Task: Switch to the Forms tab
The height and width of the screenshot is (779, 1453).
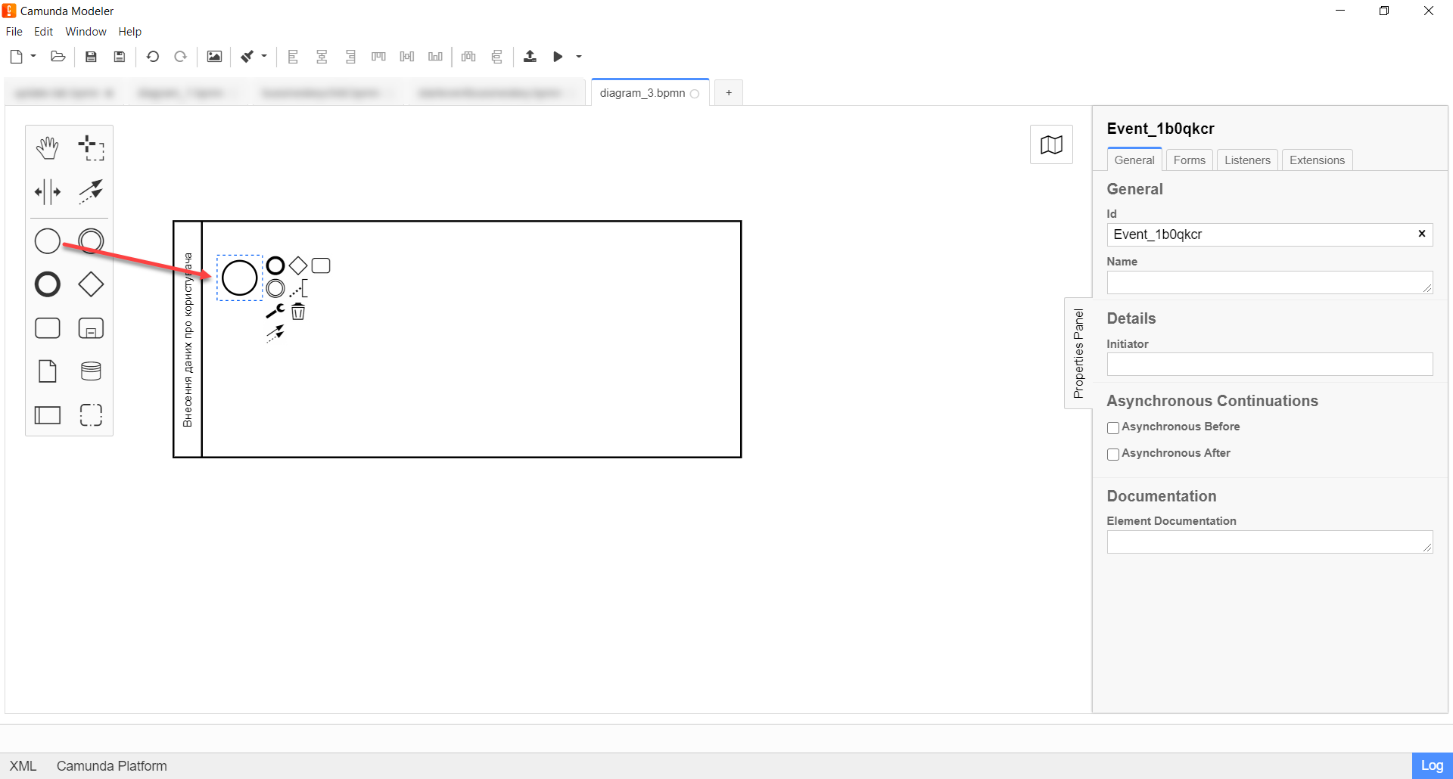Action: 1189,160
